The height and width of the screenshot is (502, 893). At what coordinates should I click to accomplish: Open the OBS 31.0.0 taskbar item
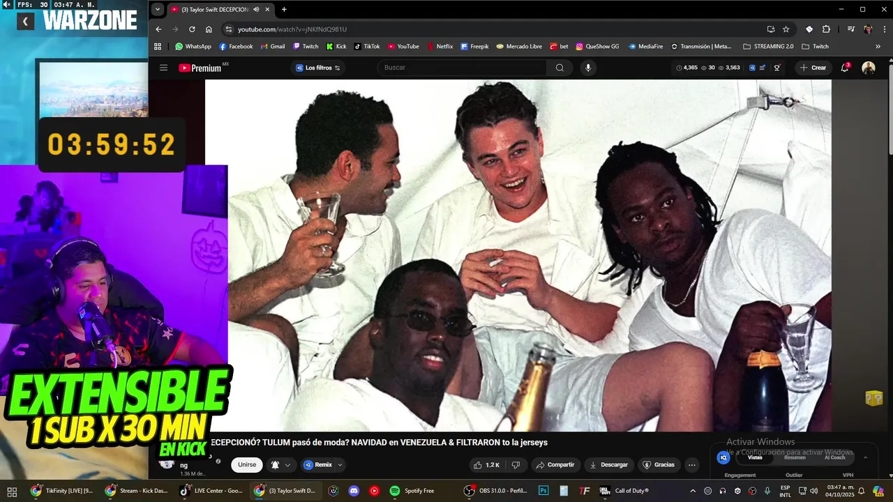pyautogui.click(x=496, y=491)
